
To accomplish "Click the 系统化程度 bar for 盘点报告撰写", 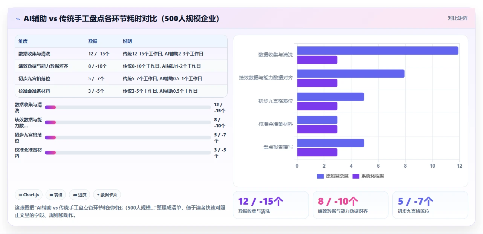I will (x=317, y=152).
